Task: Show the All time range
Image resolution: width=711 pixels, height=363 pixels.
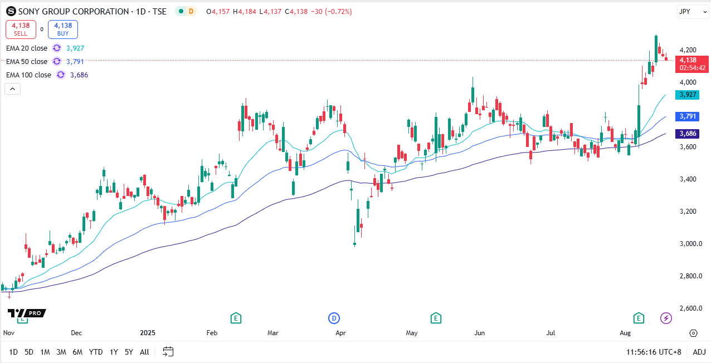Action: pos(144,352)
